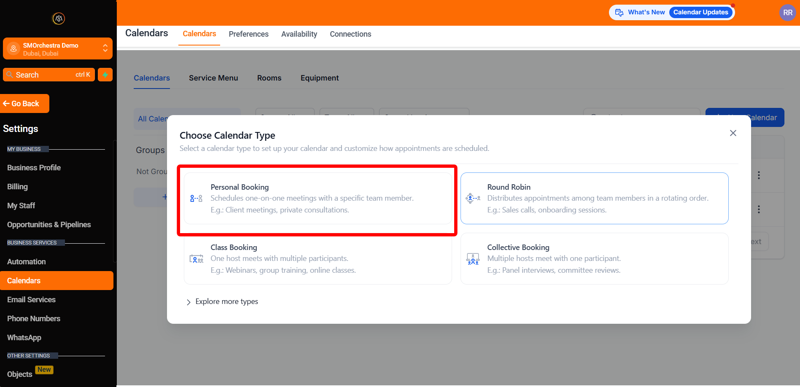Open the Calendar Updates link
The image size is (800, 387).
click(x=700, y=12)
